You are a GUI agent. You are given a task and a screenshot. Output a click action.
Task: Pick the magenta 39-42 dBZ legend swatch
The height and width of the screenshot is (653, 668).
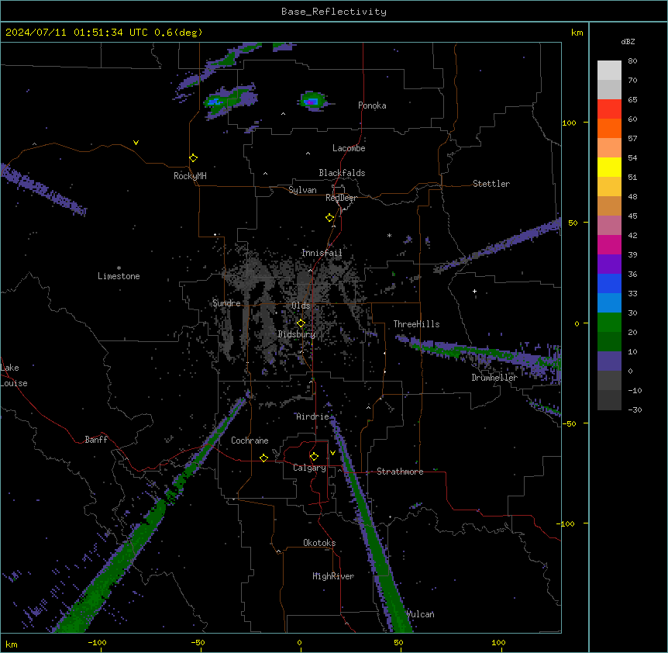tap(609, 244)
